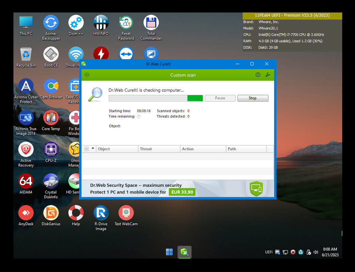This screenshot has height=272, width=355.
Task: Click the network tray icon
Action: tap(285, 252)
